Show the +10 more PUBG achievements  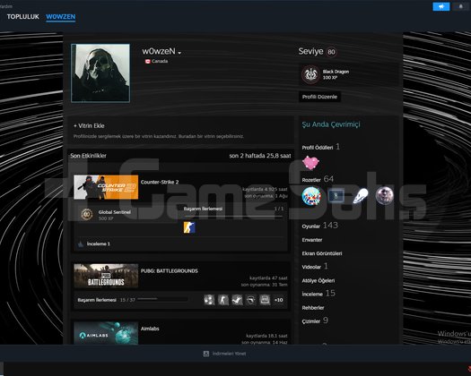(278, 300)
